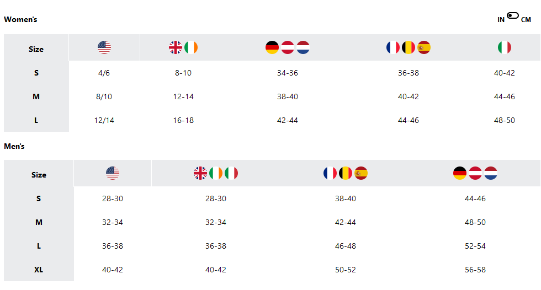Click the Men's section heading
Screen dimensions: 541x290
[x=14, y=146]
